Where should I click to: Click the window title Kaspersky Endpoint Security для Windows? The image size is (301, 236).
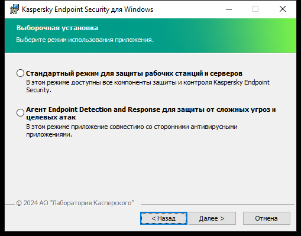[88, 9]
